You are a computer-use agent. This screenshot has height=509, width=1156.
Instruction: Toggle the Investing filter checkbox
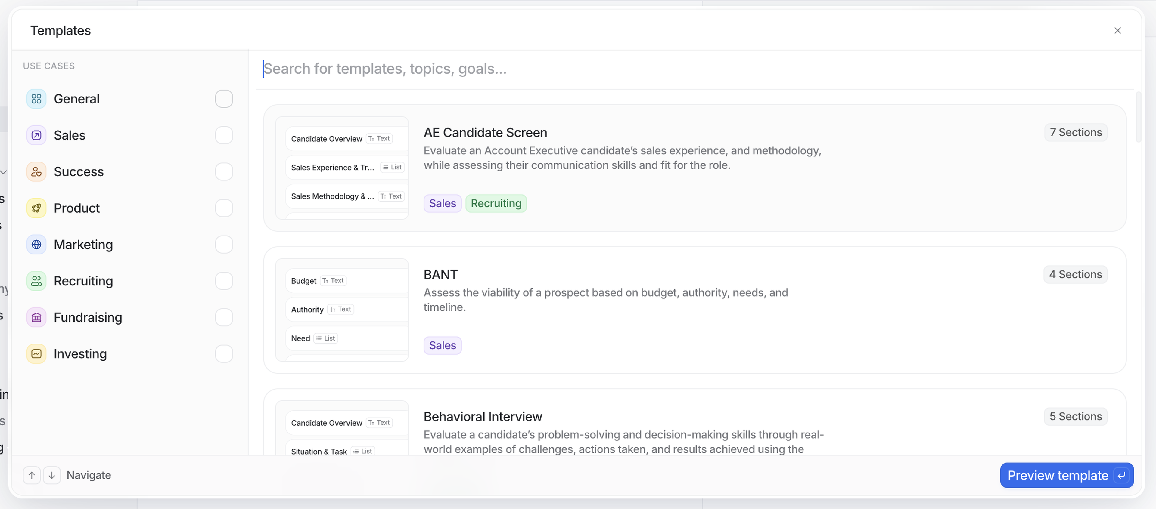click(x=224, y=354)
